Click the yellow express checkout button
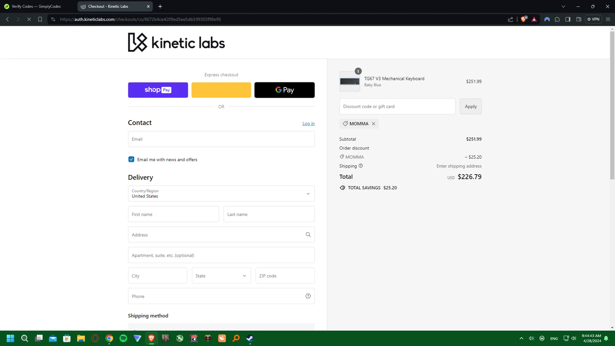615x346 pixels. click(221, 90)
